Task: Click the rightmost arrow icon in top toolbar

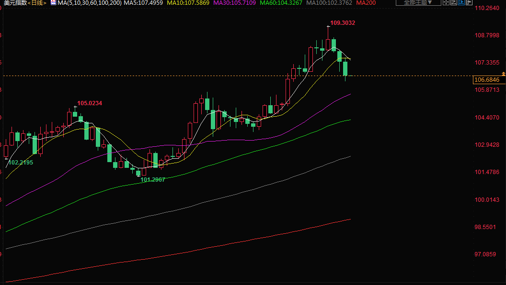Action: (469, 2)
